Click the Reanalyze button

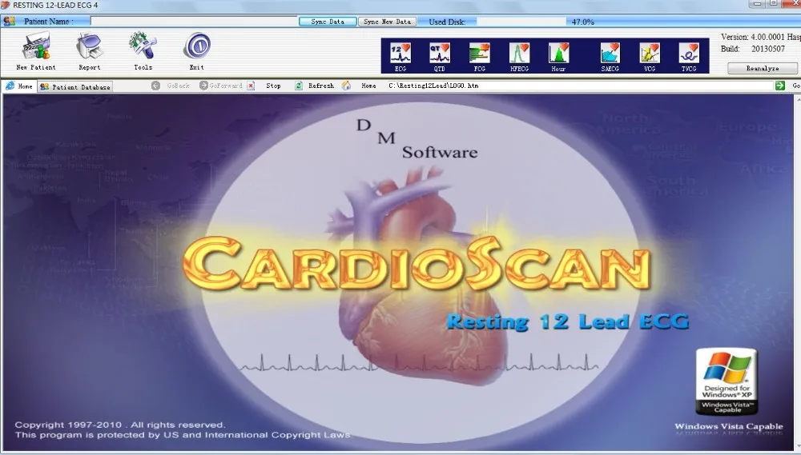(763, 68)
